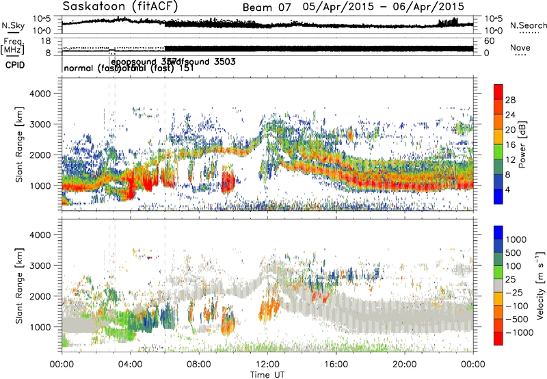Screen dimensions: 547x379
Task: Click 'Slant Range [km]' label of velocity panel
Action: pos(19,286)
